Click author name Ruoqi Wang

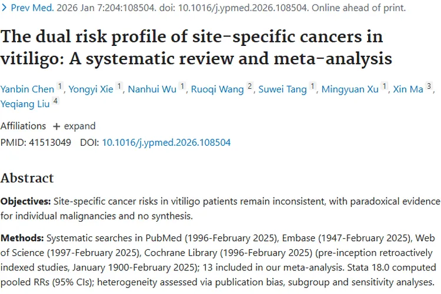218,89
